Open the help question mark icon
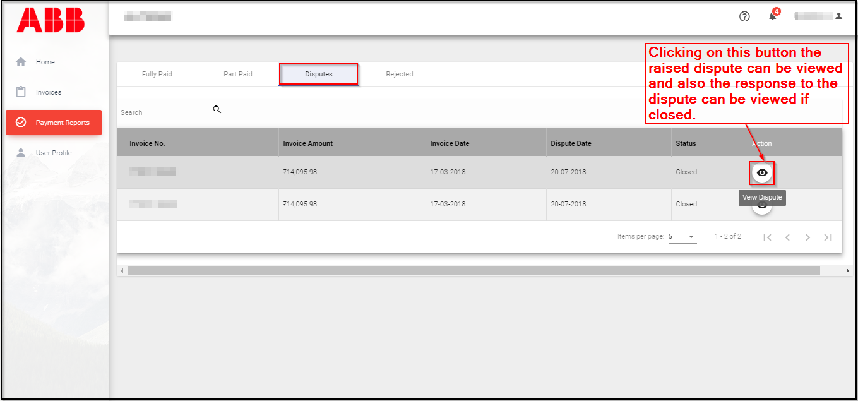This screenshot has height=401, width=858. tap(744, 16)
